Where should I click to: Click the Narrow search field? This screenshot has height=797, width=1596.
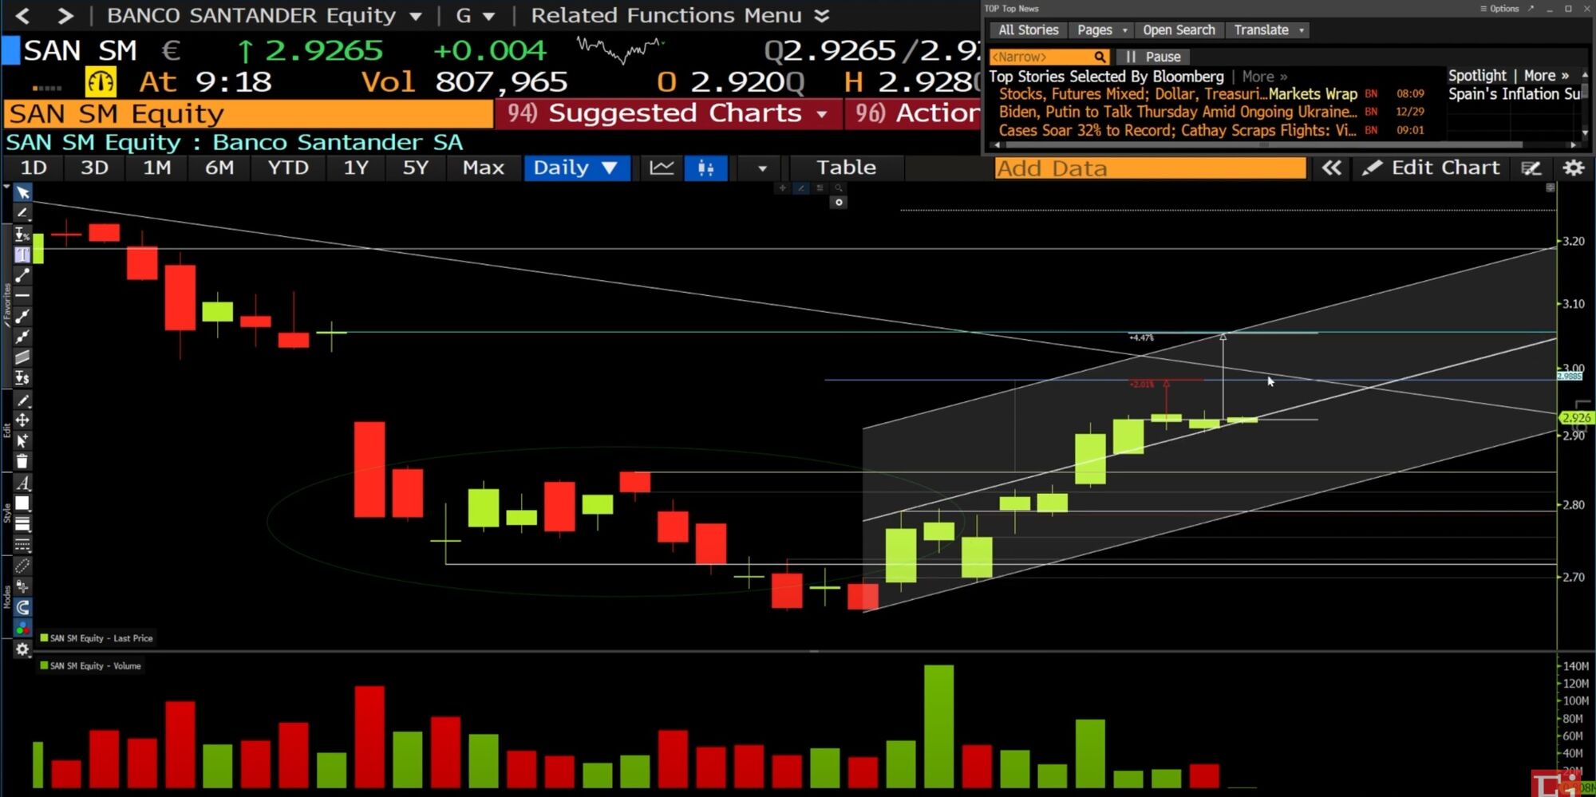click(1041, 57)
